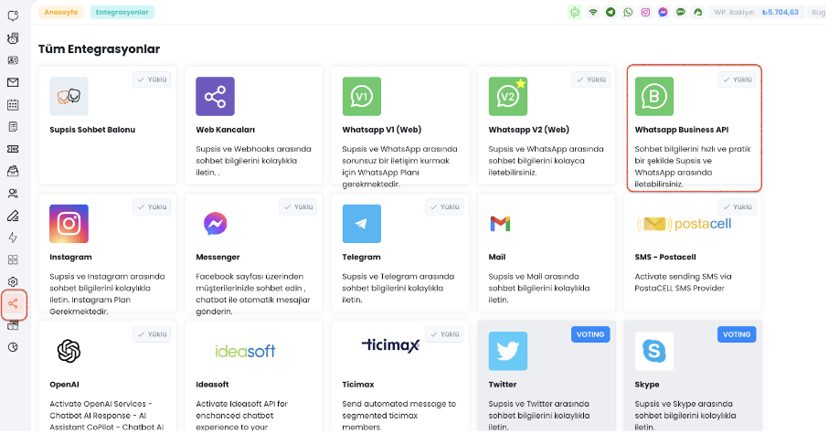Open the OpenAI integration logo
Viewport: 839px width, 444px height.
pyautogui.click(x=69, y=352)
